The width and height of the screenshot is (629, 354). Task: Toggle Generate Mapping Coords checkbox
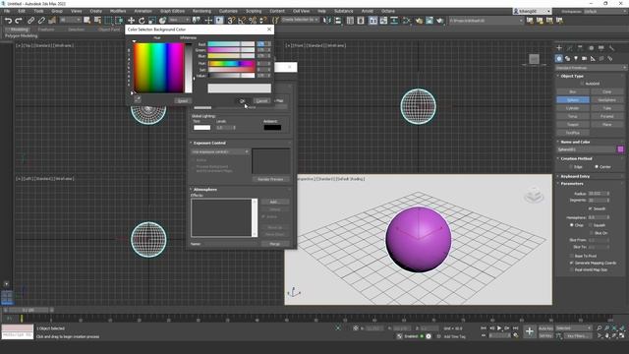point(572,263)
